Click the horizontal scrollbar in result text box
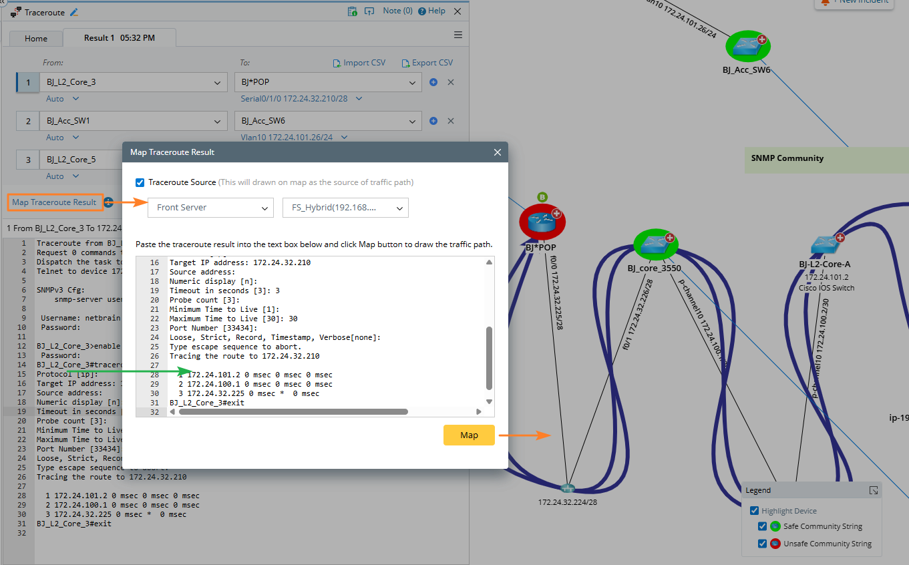This screenshot has width=909, height=565. (x=293, y=412)
